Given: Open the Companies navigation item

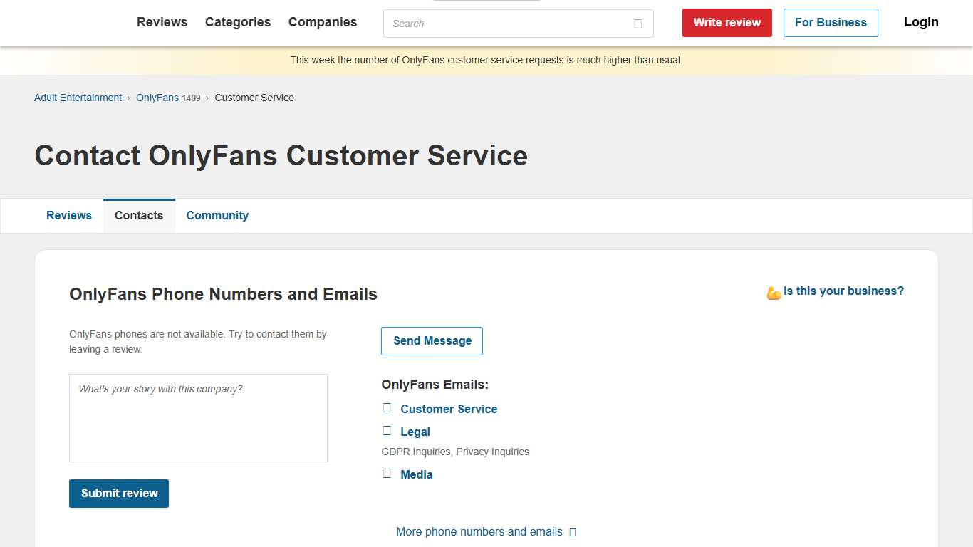Looking at the screenshot, I should (322, 22).
